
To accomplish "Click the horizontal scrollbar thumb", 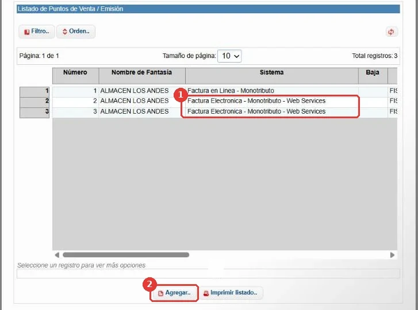I will pyautogui.click(x=126, y=255).
